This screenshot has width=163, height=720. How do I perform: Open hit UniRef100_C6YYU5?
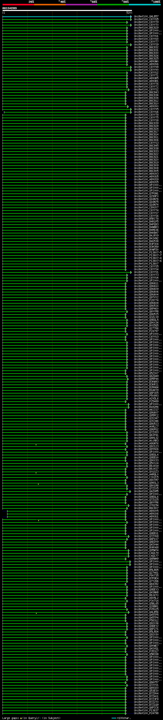[x=146, y=19]
